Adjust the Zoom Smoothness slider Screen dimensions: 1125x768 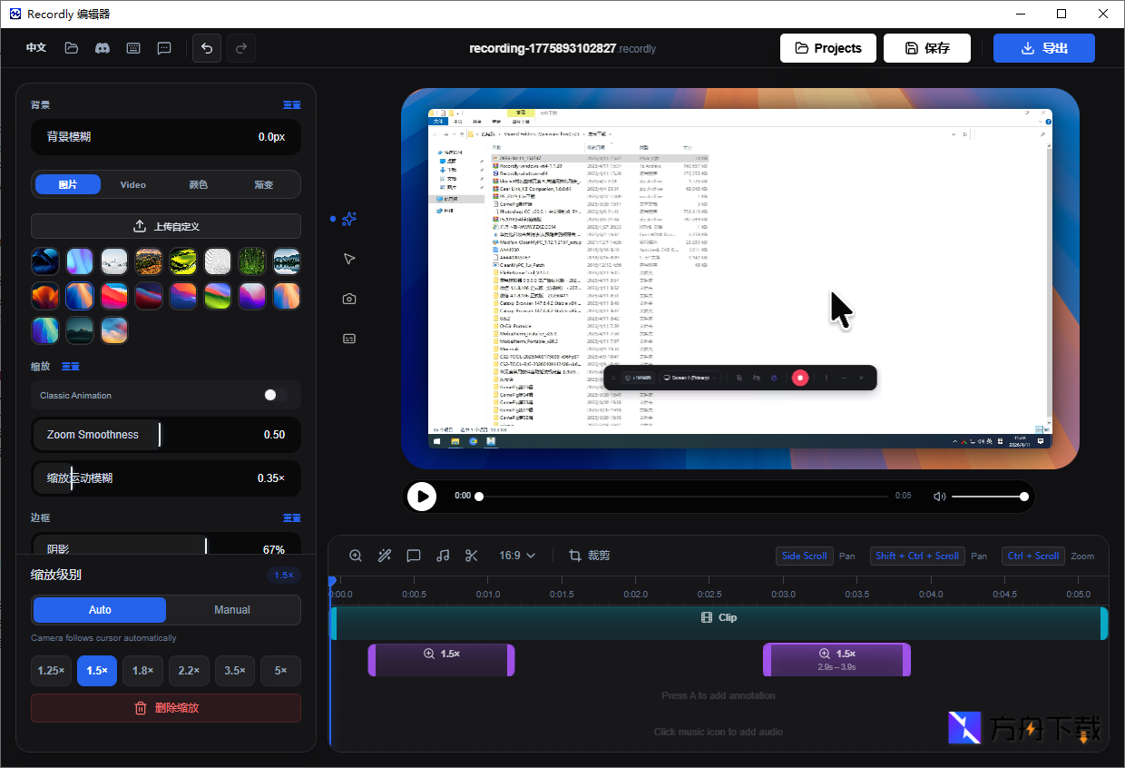tap(160, 435)
